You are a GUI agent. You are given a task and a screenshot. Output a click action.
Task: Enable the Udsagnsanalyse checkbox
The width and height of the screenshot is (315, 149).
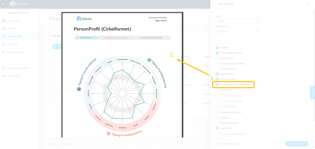tap(217, 122)
